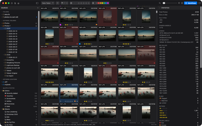Click the Locked row in statistics
The image size is (202, 126).
click(x=179, y=103)
